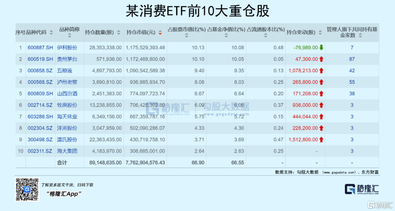This screenshot has height=211, width=395.
Task: Click position change -76,989.00
Action: click(x=305, y=48)
